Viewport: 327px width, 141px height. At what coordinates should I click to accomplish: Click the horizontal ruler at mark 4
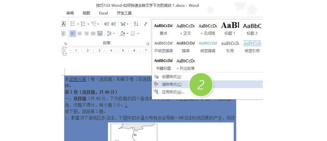coord(111,51)
